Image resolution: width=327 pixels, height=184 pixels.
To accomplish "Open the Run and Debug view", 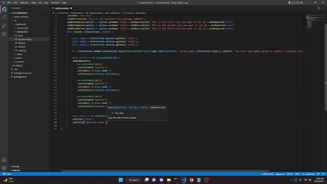I will tap(4, 26).
